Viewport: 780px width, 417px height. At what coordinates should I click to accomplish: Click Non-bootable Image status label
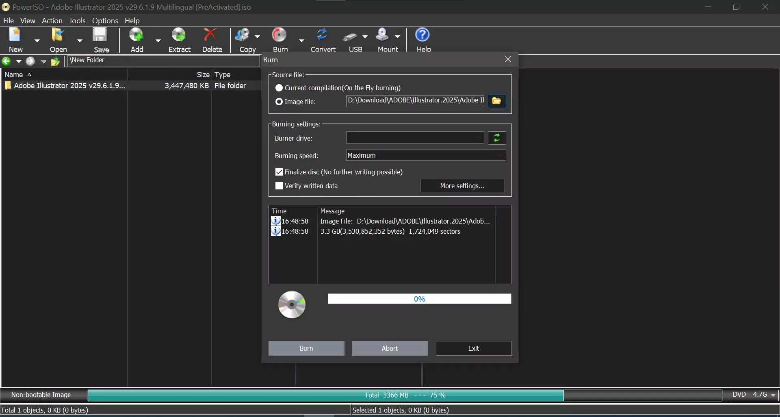click(41, 395)
